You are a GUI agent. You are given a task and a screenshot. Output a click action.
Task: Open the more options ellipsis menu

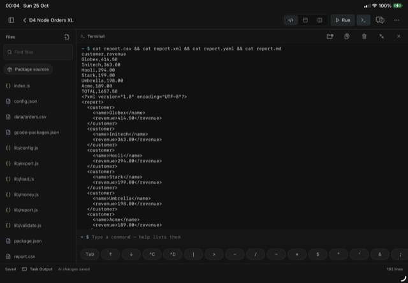pos(397,20)
